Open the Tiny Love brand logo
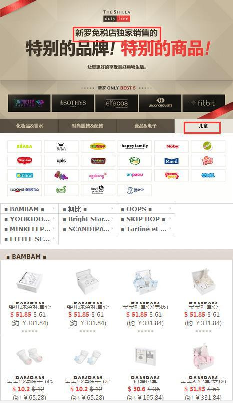Viewport: 233px width, 403px height. point(24,161)
